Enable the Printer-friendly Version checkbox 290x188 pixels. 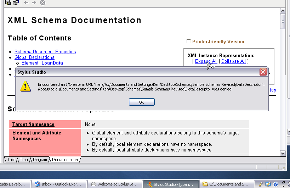coord(189,42)
